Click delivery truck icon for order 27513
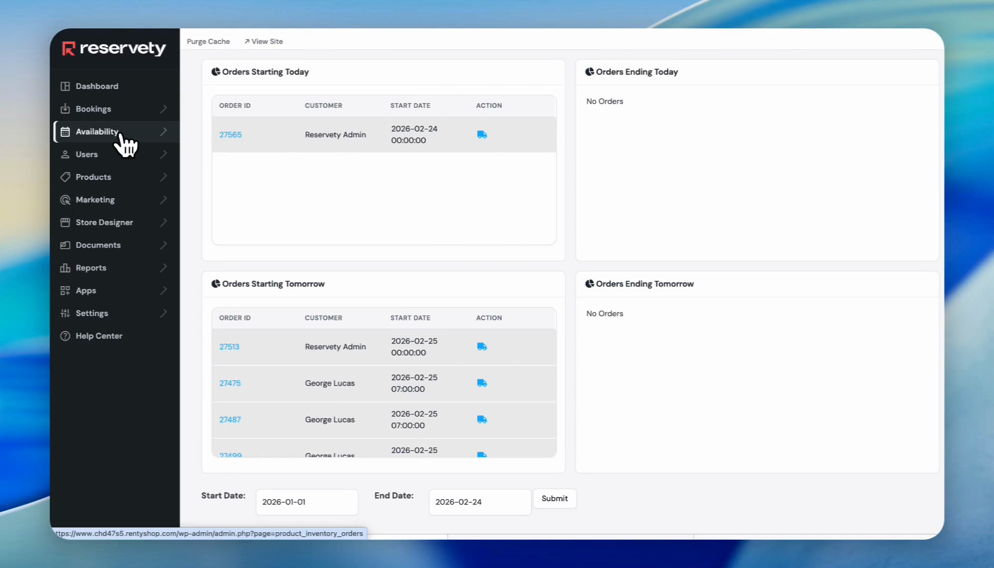 tap(482, 347)
